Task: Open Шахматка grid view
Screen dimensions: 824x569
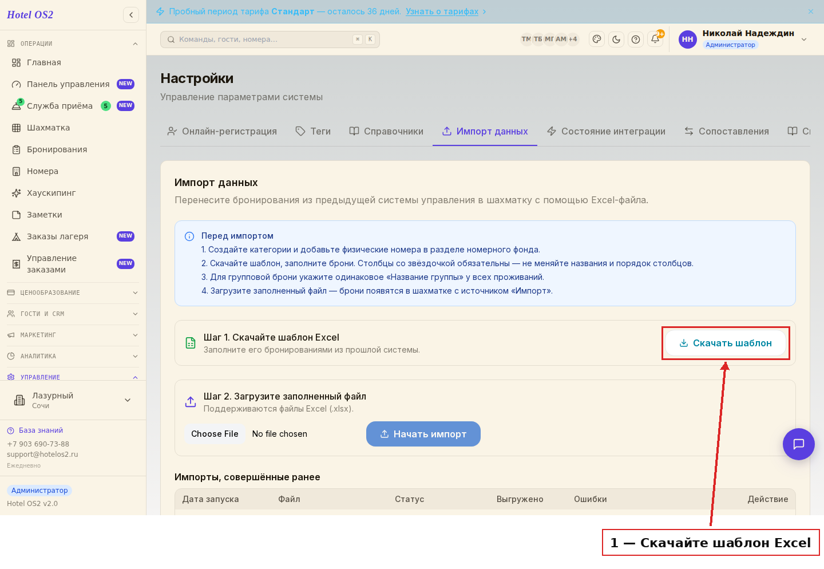Action: (x=73, y=128)
